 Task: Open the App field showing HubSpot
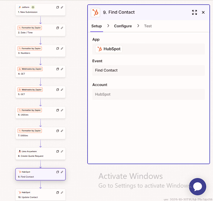click(x=149, y=49)
